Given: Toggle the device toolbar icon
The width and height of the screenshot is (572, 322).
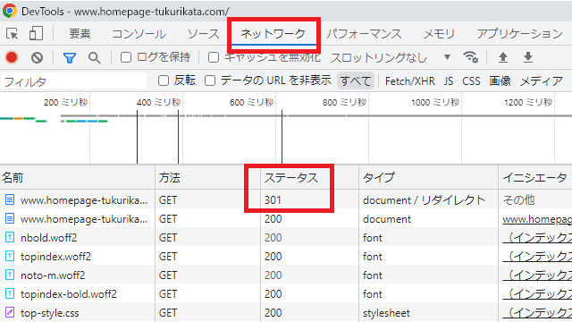Looking at the screenshot, I should click(x=36, y=34).
